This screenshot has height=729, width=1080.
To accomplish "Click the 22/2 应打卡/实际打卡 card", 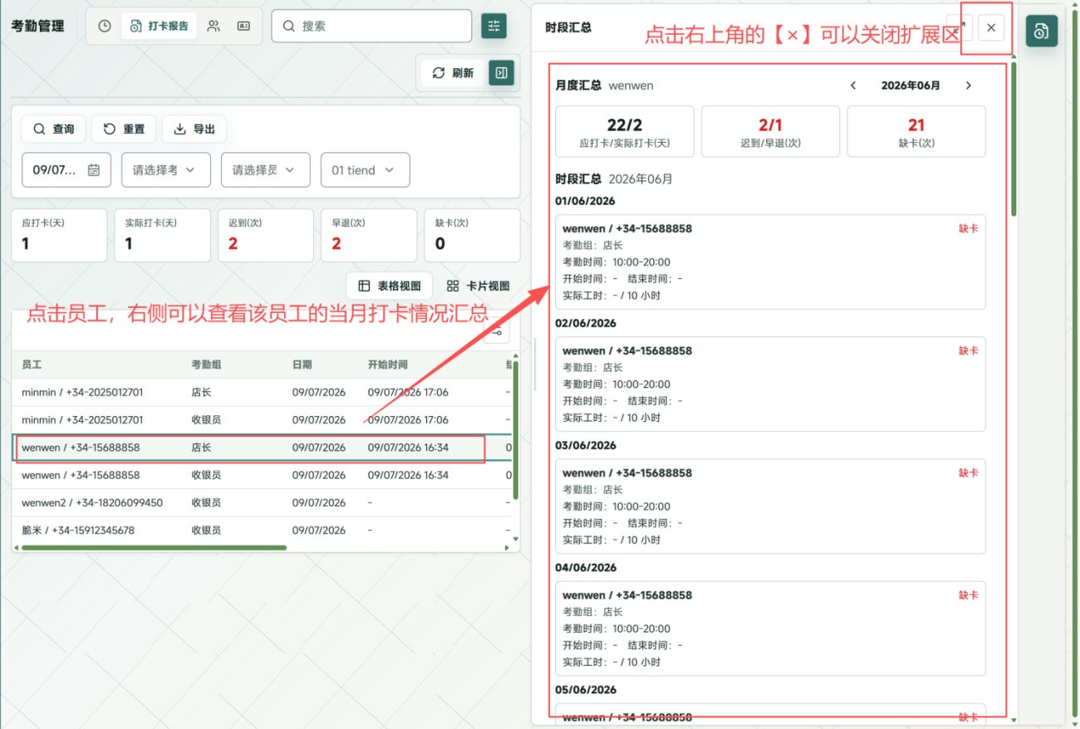I will coord(625,131).
